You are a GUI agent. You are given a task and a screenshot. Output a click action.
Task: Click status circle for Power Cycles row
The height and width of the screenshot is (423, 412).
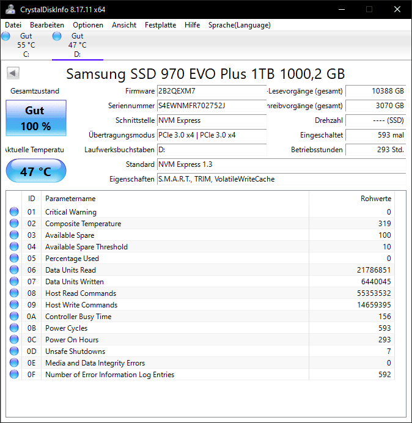[14, 328]
